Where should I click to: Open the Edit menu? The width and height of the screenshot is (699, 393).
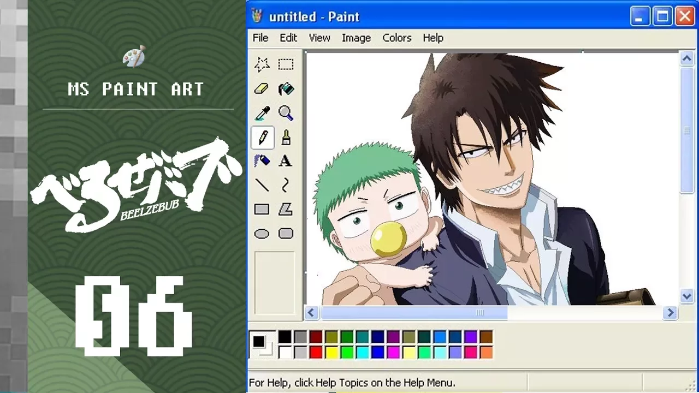(288, 38)
